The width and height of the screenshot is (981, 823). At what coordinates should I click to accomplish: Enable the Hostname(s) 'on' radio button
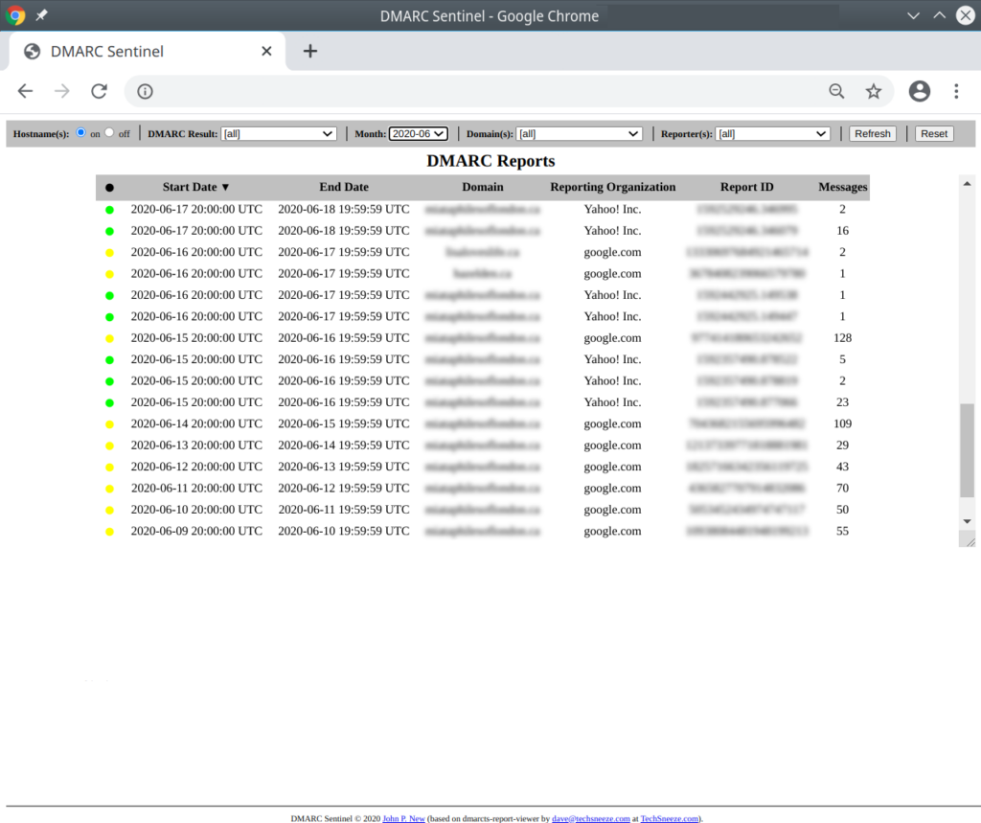[x=81, y=133]
